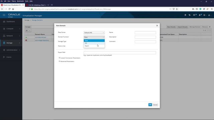Select ISO in the Domain Function list
This screenshot has width=214, height=120.
pyautogui.click(x=94, y=43)
